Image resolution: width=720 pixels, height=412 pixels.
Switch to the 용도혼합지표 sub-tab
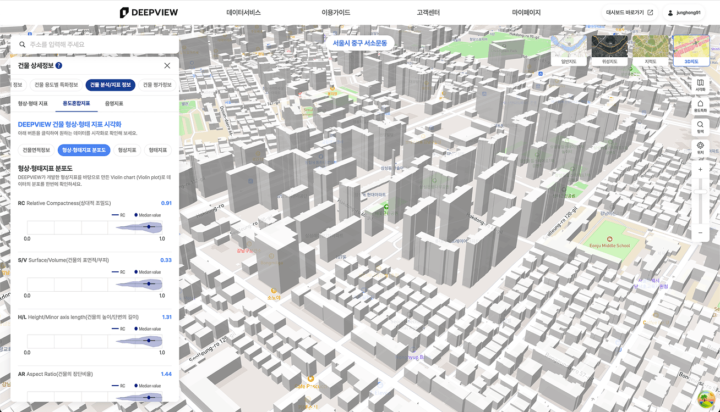77,103
